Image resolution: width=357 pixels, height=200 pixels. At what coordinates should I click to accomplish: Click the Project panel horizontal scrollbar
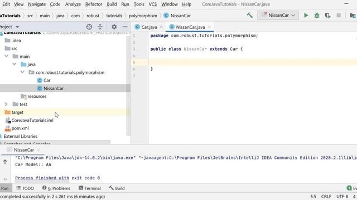point(55,142)
